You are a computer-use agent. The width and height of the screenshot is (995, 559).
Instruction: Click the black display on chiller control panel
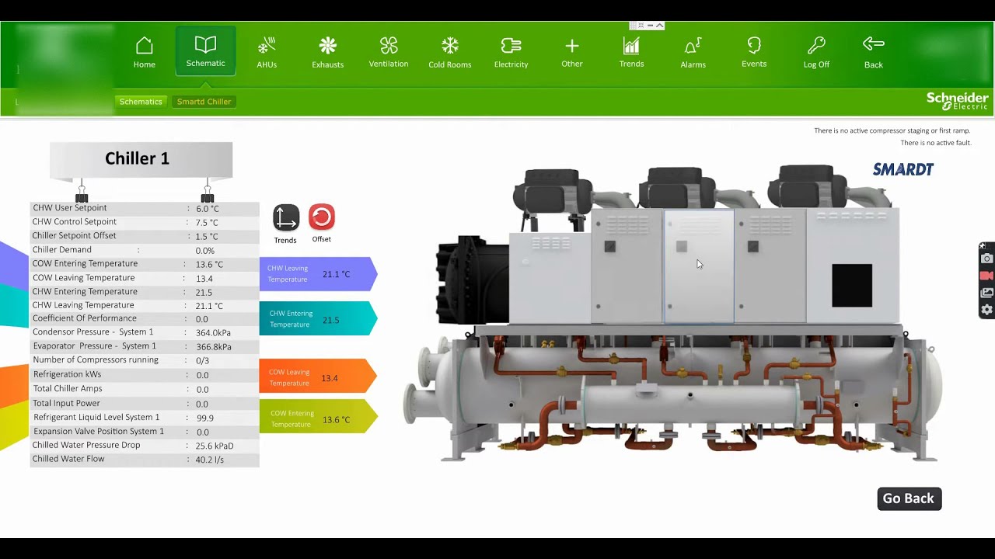tap(852, 286)
